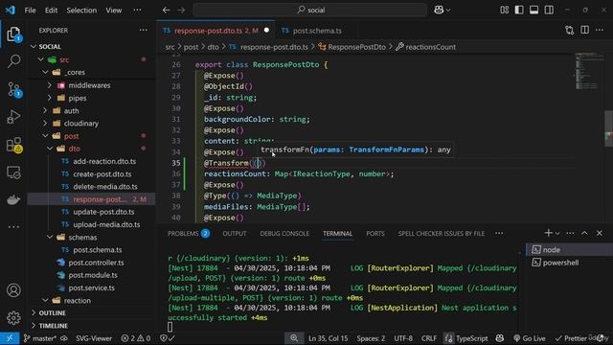
Task: Collapse the dto folder
Action: coord(50,149)
